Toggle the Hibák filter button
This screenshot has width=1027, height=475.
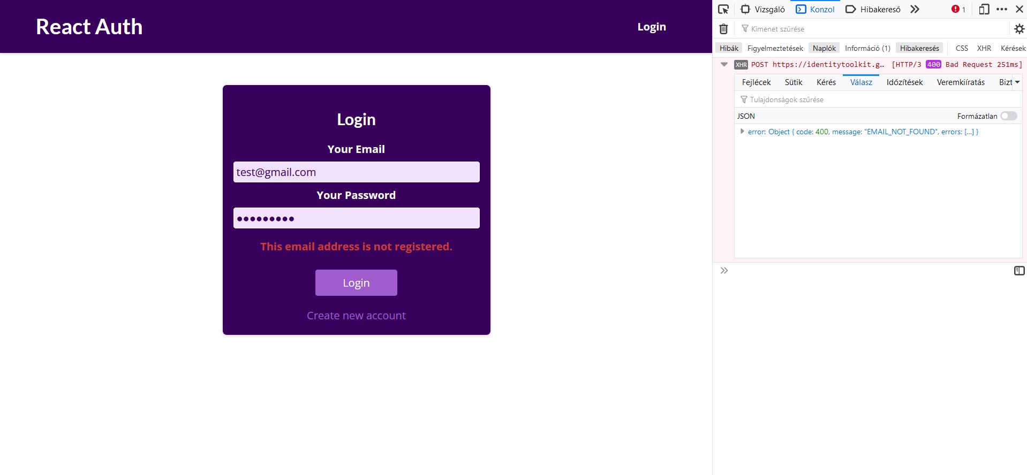tap(729, 48)
